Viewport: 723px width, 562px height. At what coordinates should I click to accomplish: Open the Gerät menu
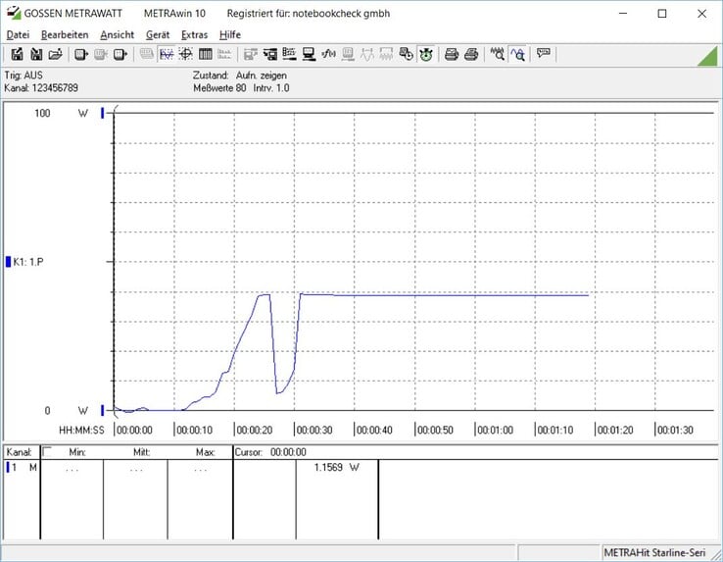tap(158, 34)
